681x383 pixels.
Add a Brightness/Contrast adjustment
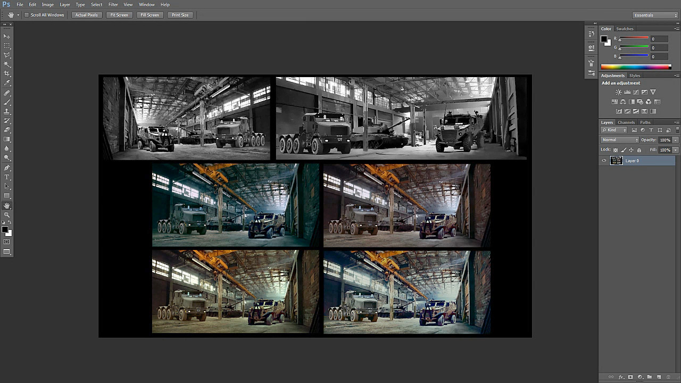pos(618,93)
